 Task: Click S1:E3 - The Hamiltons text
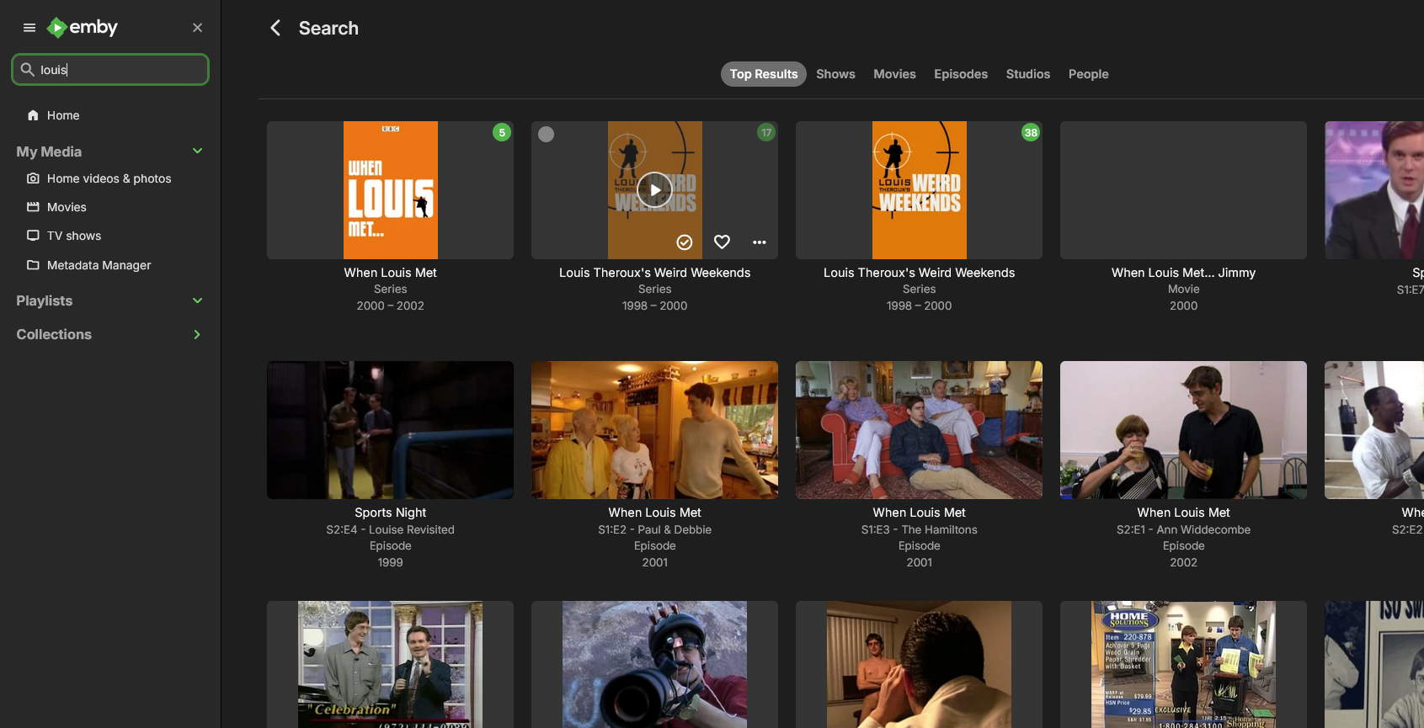click(x=920, y=529)
